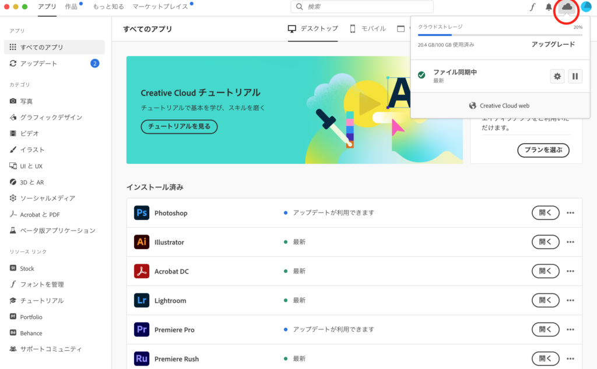Click the Premiere Rush app icon
The image size is (597, 369).
click(x=142, y=359)
